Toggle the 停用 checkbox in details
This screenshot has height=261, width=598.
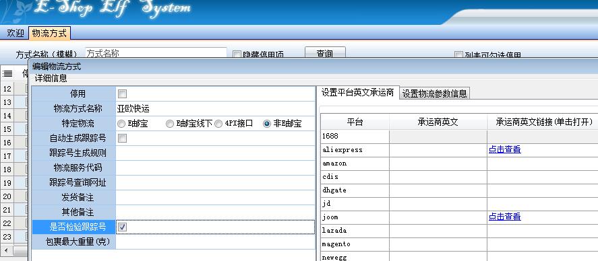pos(122,94)
